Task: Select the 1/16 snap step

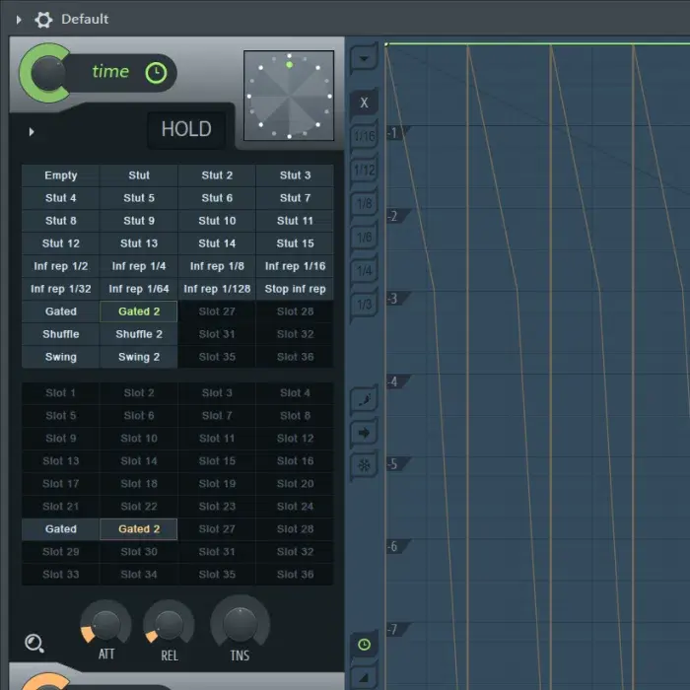Action: pos(364,136)
